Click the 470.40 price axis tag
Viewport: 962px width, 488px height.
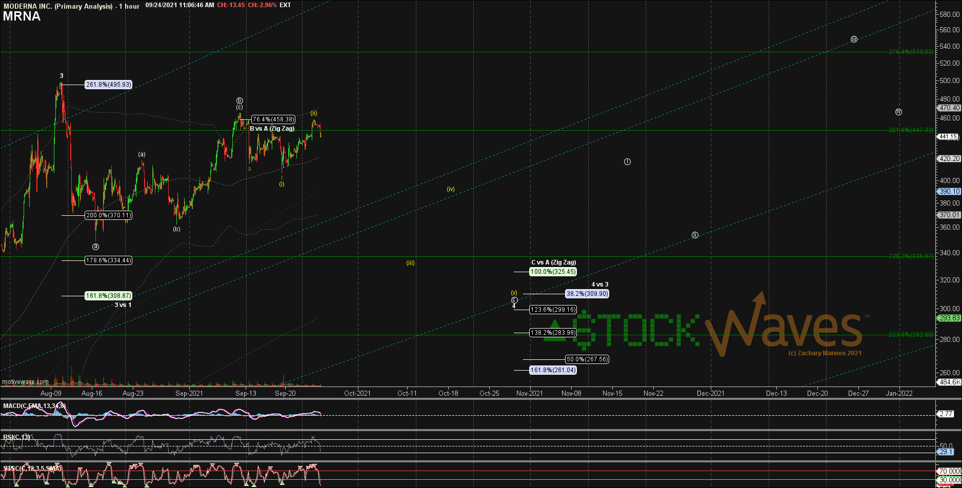point(949,108)
